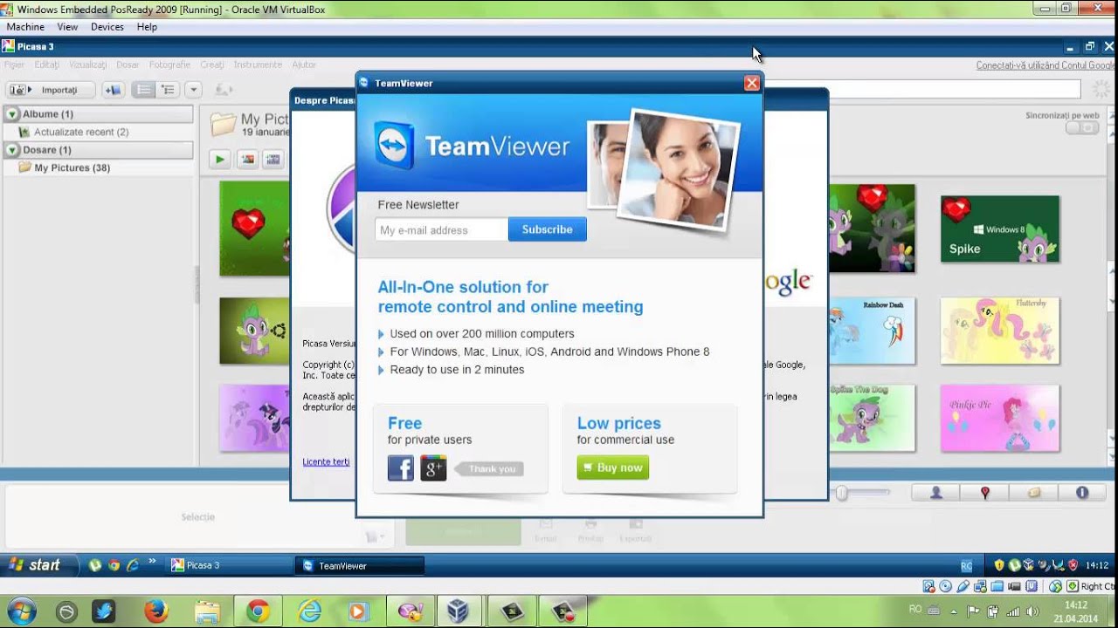Open the Rainbow Dash thumbnail
Viewport: 1118px width, 628px height.
pos(872,331)
